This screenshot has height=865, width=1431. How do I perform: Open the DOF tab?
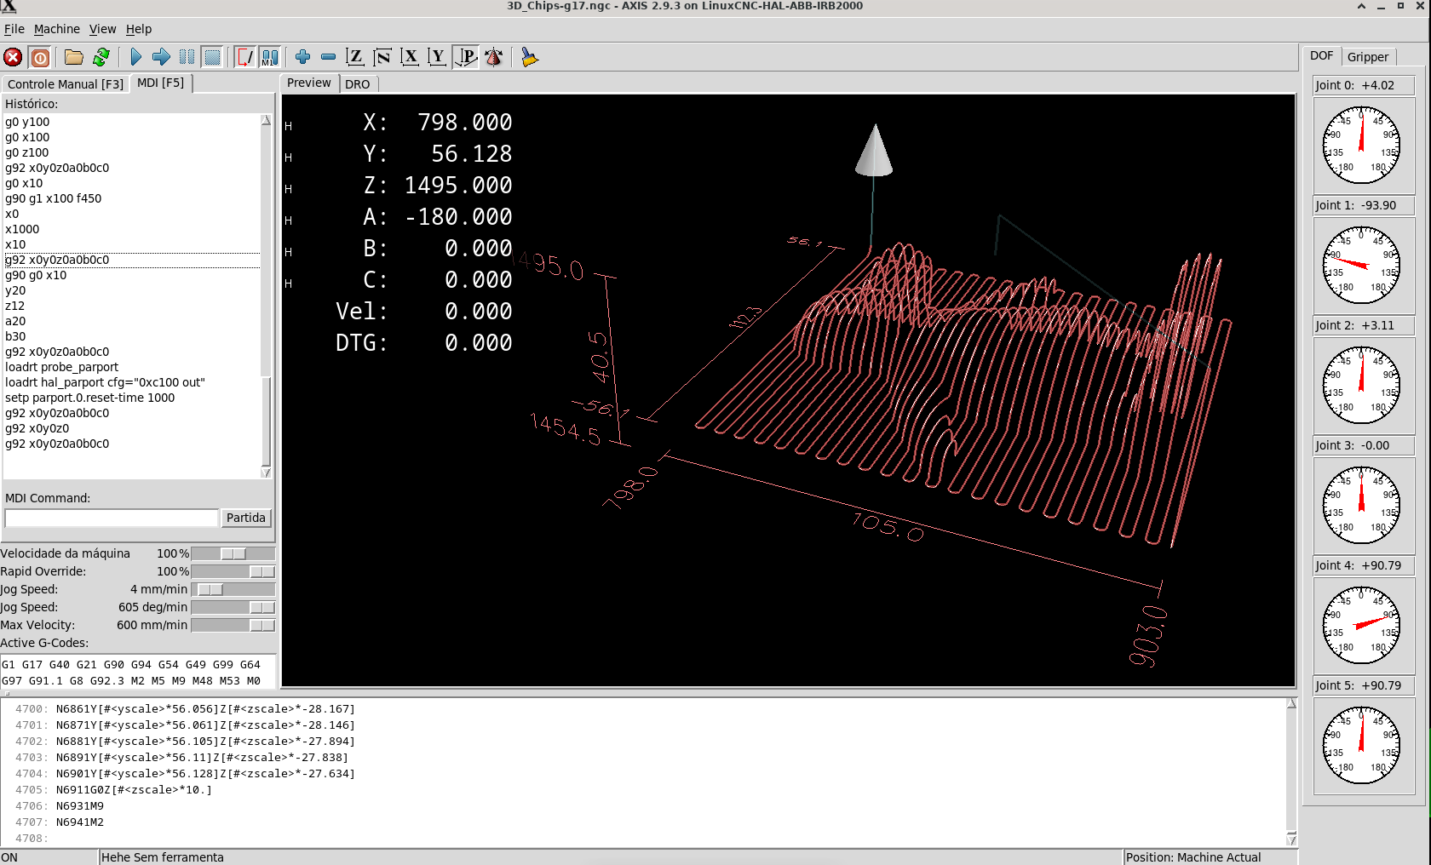pos(1322,55)
